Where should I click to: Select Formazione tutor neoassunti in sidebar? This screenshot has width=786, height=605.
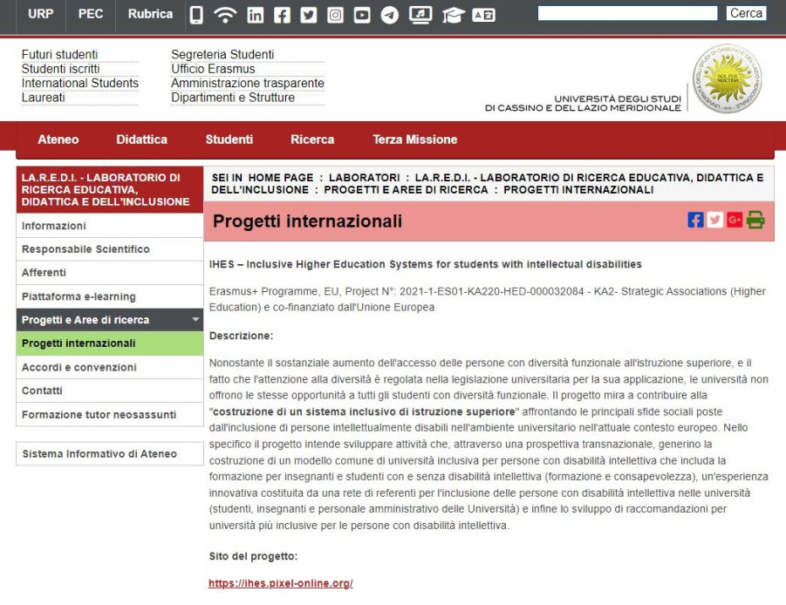click(x=110, y=415)
